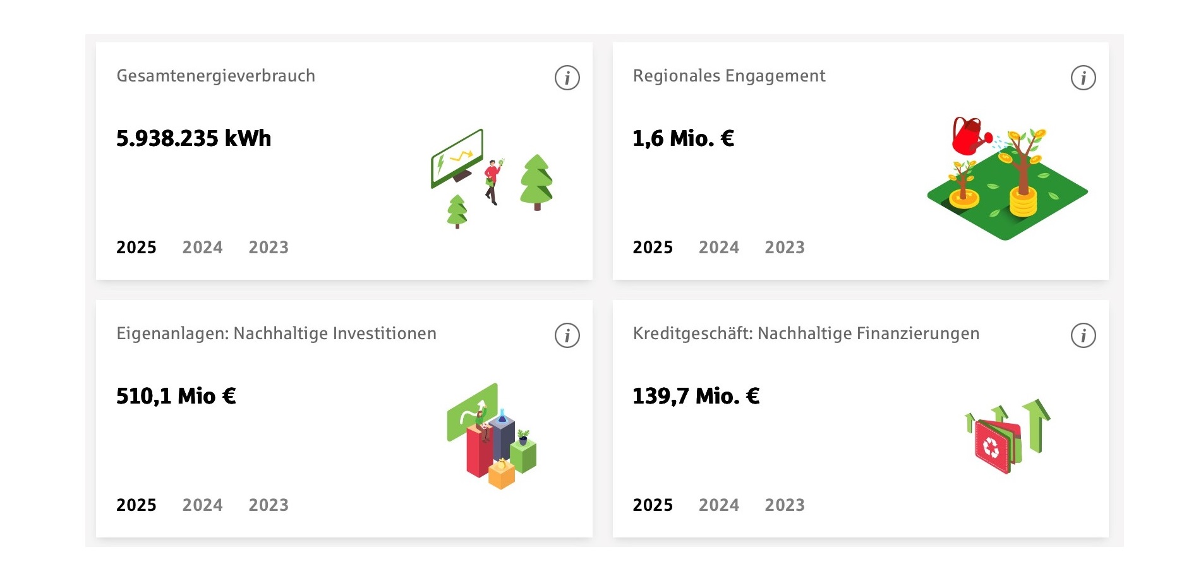Select 2025 in Gesamtenergieverbrauch card
The height and width of the screenshot is (588, 1196).
[x=136, y=248]
